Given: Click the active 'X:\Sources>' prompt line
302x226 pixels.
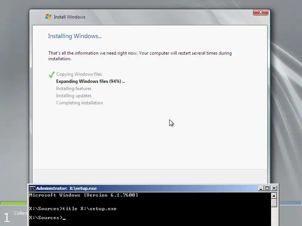Looking at the screenshot, I should [48, 218].
